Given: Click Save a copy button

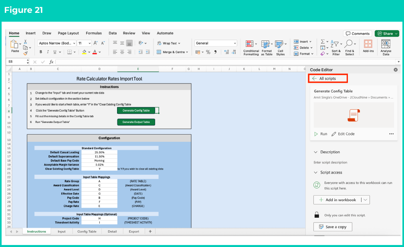Looking at the screenshot, I should click(333, 227).
